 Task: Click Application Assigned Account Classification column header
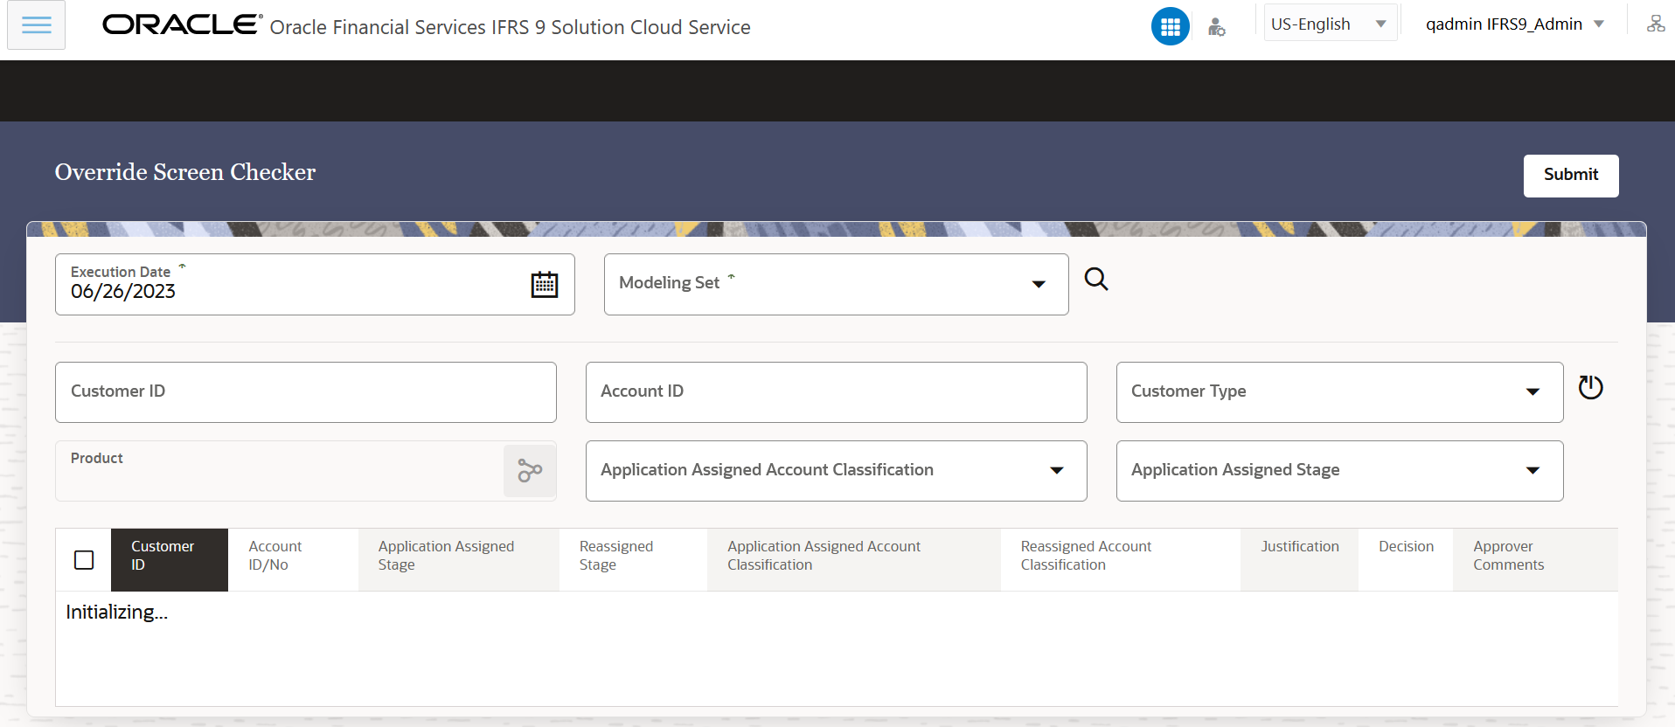coord(853,560)
